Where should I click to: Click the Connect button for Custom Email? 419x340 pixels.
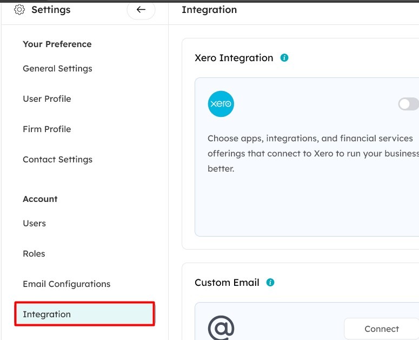pos(382,329)
